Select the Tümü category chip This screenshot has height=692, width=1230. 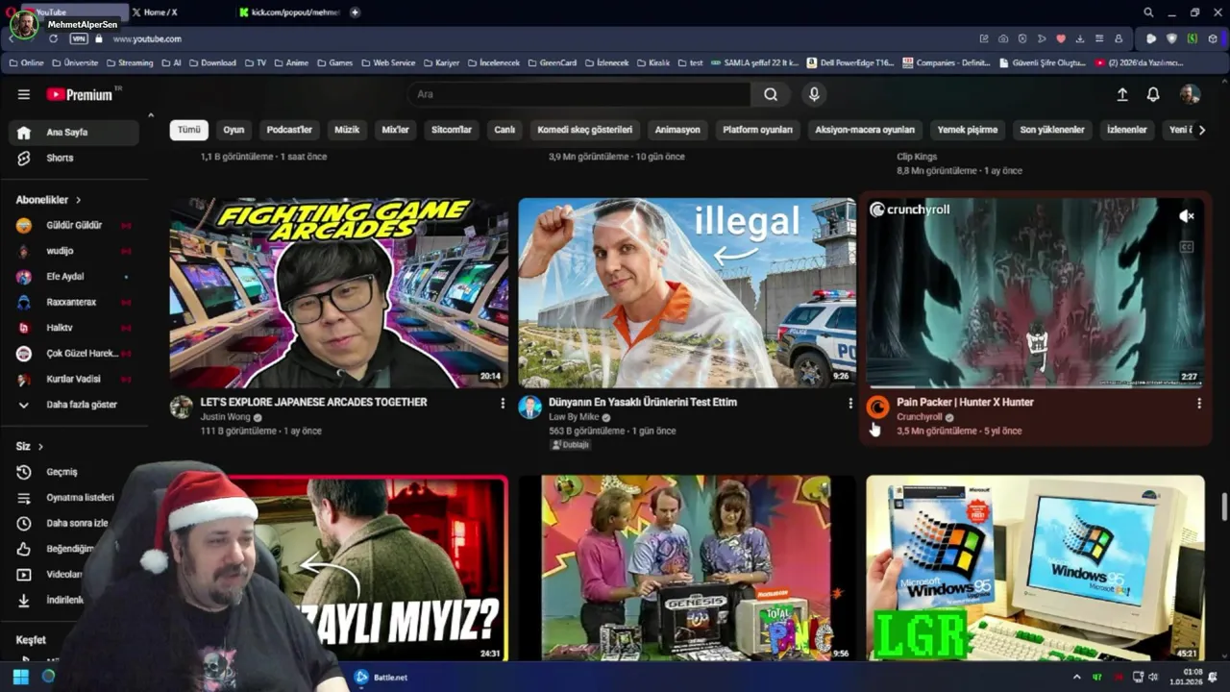click(189, 130)
